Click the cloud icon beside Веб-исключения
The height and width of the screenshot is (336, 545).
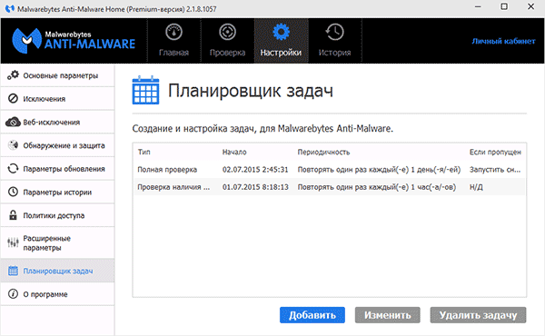[x=13, y=122]
